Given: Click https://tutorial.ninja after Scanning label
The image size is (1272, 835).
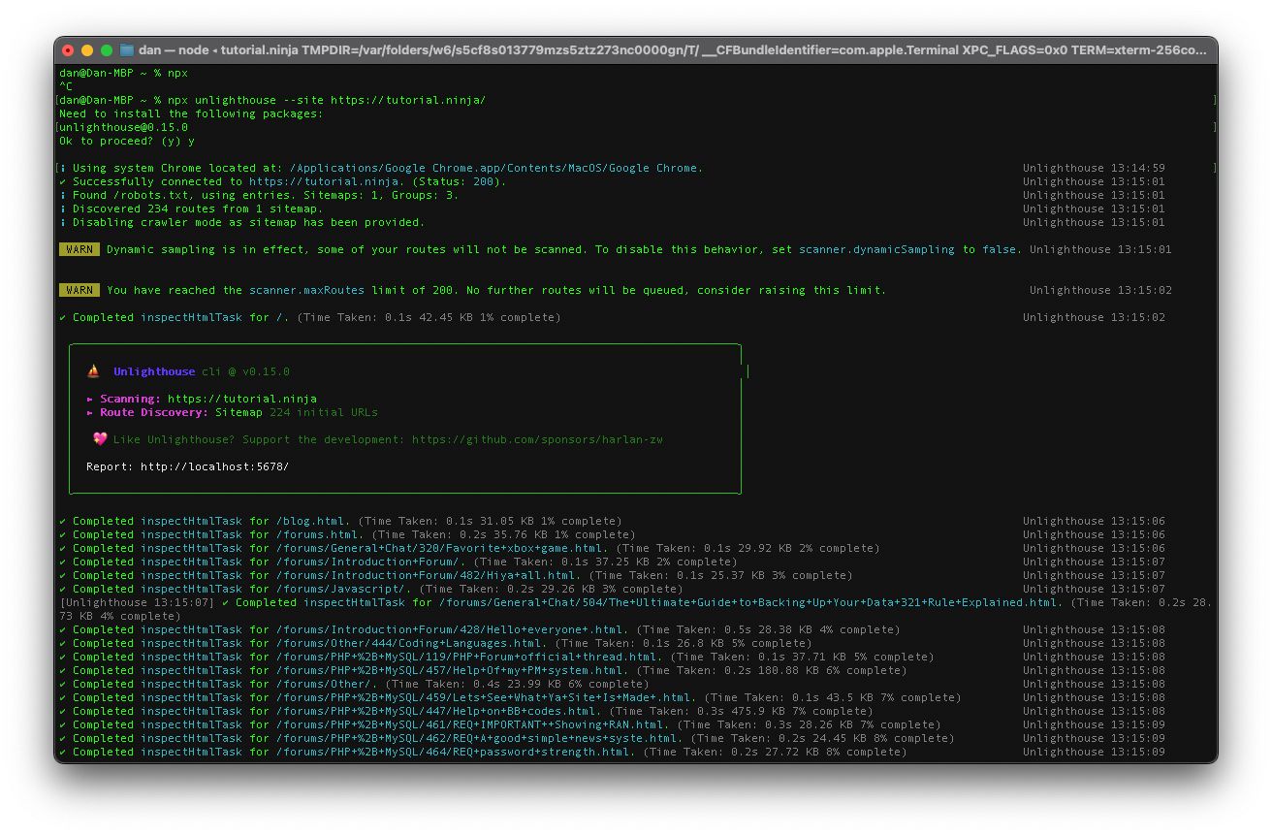Looking at the screenshot, I should (x=241, y=399).
